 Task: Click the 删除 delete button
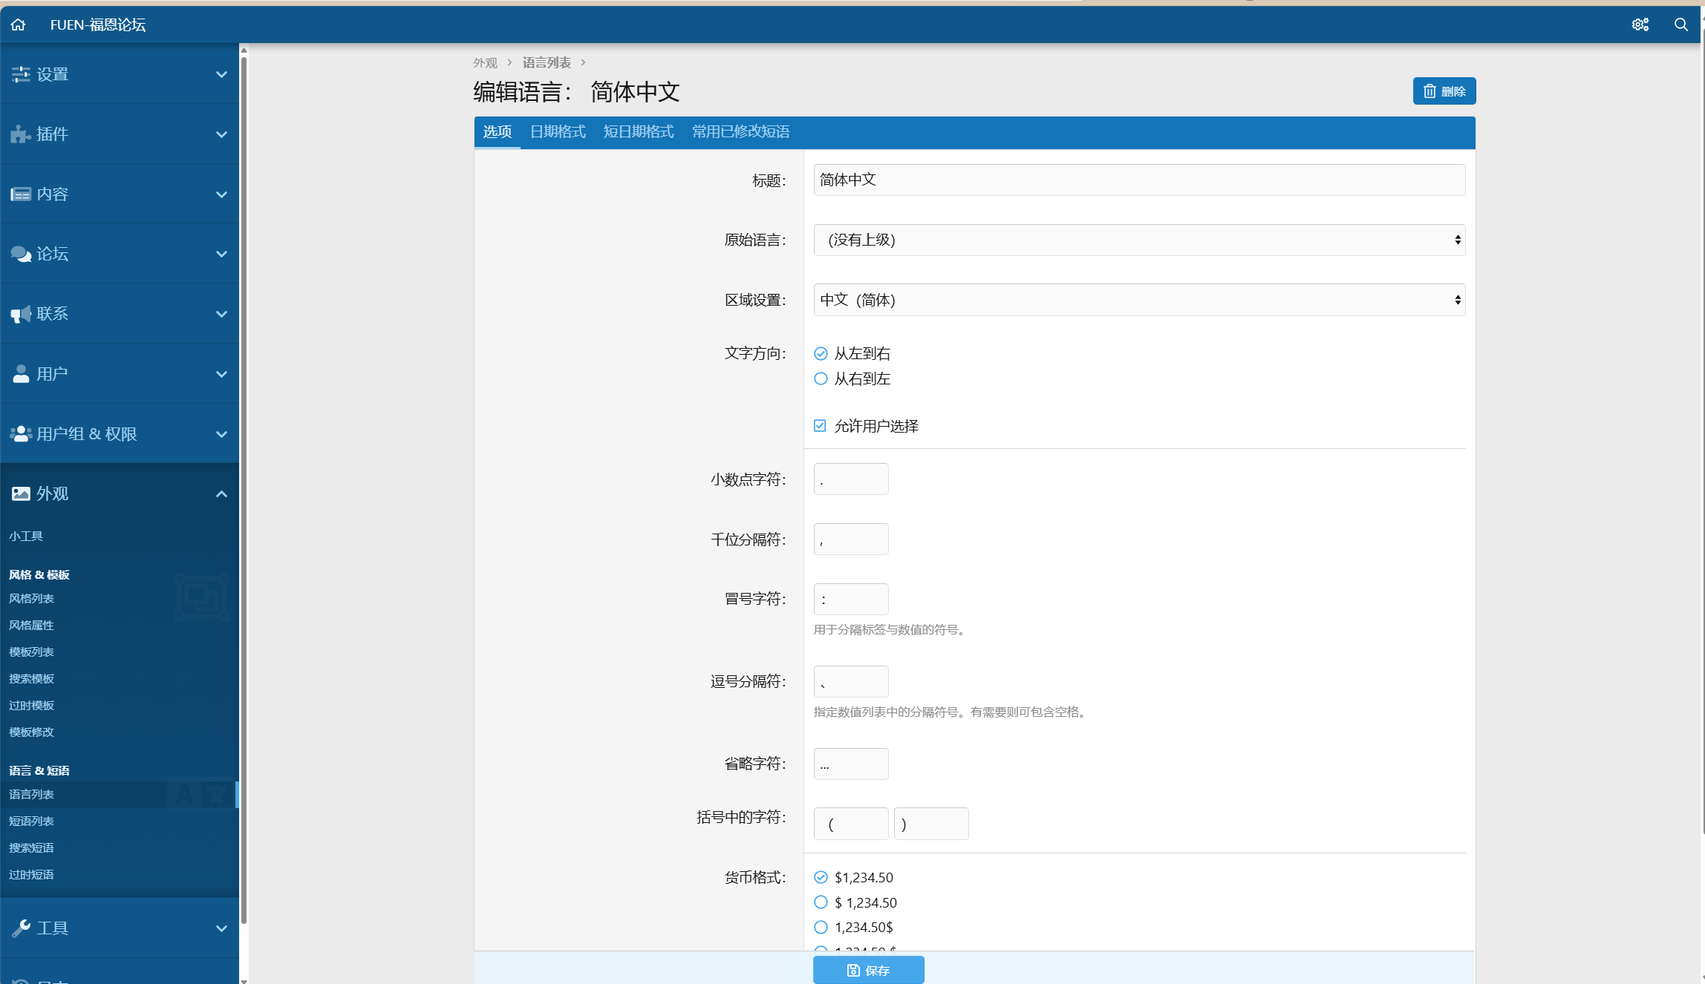[x=1444, y=91]
